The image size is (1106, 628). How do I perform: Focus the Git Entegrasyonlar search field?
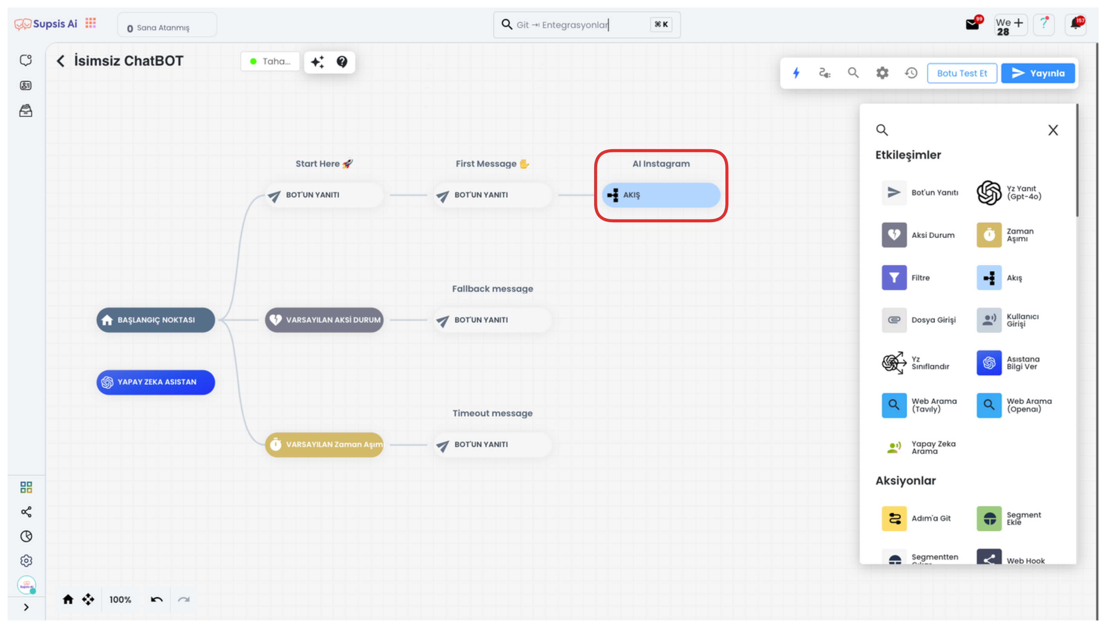click(586, 24)
